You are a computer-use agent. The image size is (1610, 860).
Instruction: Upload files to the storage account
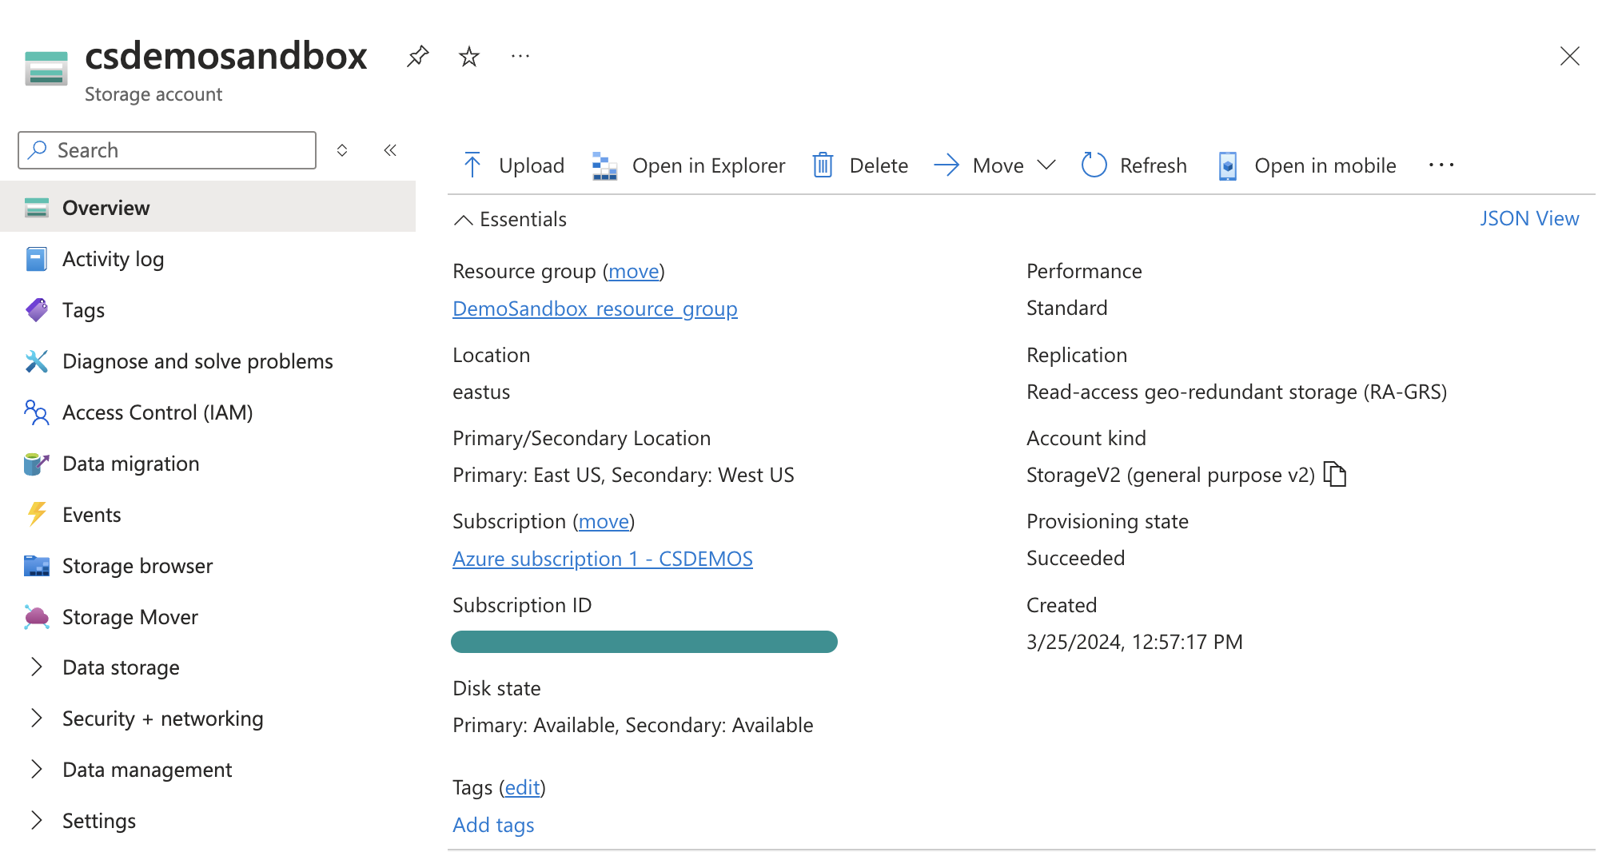(512, 165)
